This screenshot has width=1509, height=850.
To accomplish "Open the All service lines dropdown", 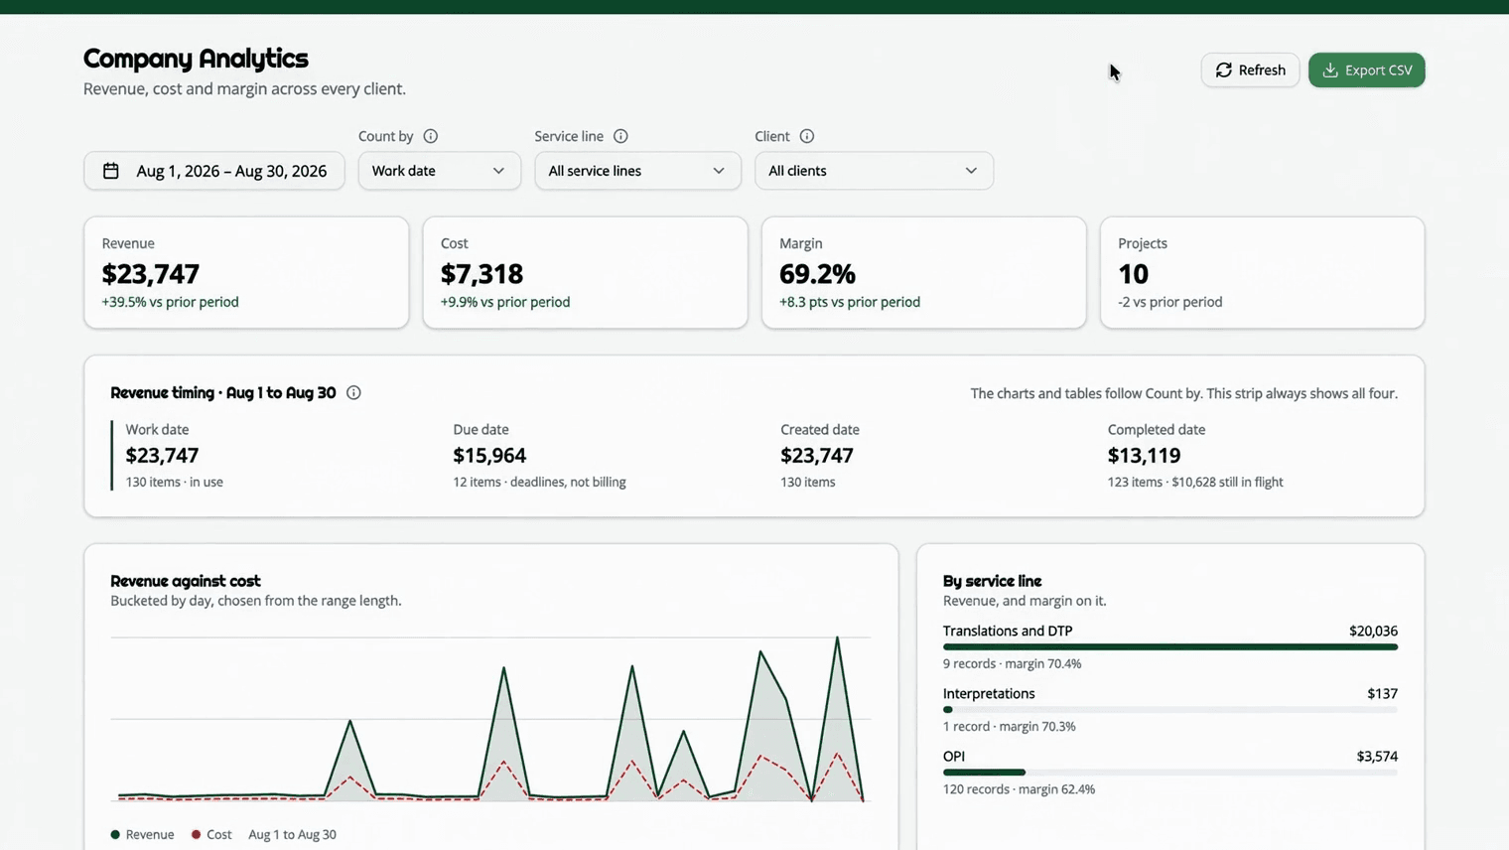I will (637, 171).
